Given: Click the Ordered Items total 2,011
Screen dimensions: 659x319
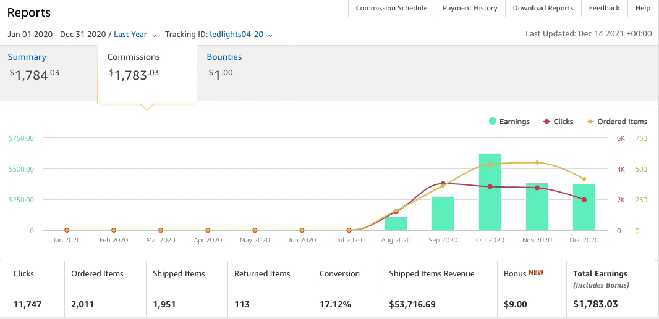Looking at the screenshot, I should [82, 304].
